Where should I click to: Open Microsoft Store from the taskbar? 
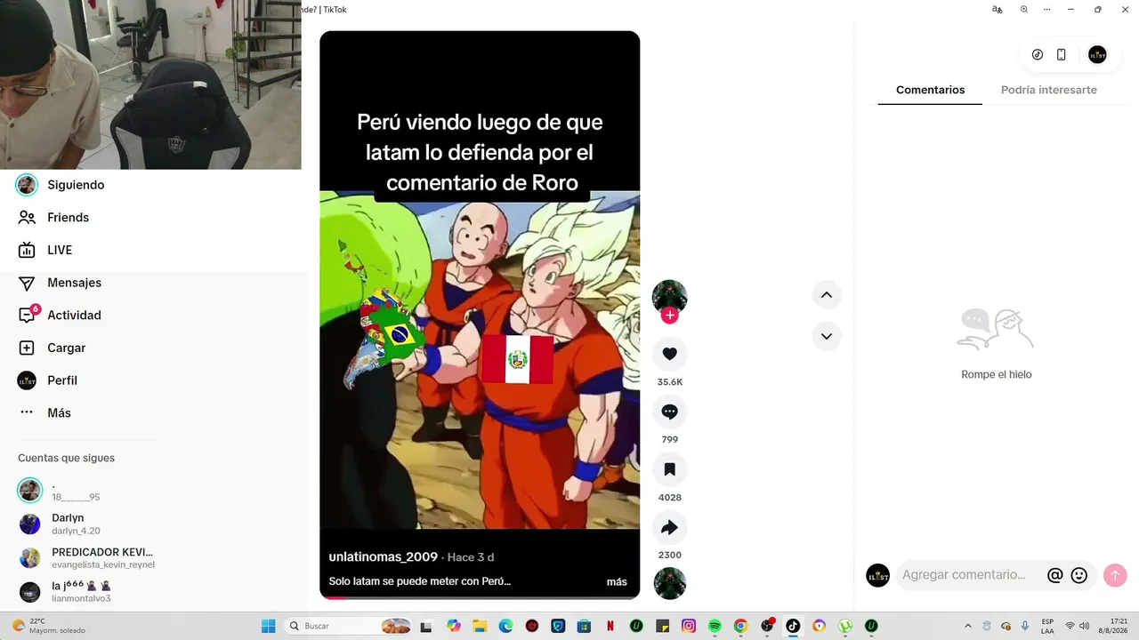click(x=584, y=626)
